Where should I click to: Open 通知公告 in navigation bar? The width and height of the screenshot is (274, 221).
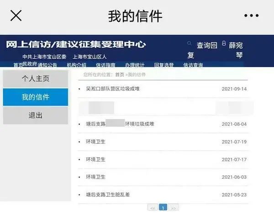click(x=47, y=65)
